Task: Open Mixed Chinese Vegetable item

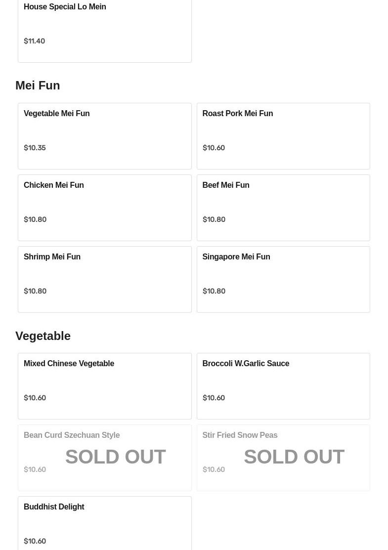Action: [105, 386]
